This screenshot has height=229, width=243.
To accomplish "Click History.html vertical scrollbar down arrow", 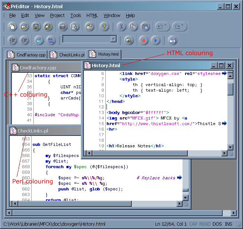I will [x=230, y=147].
